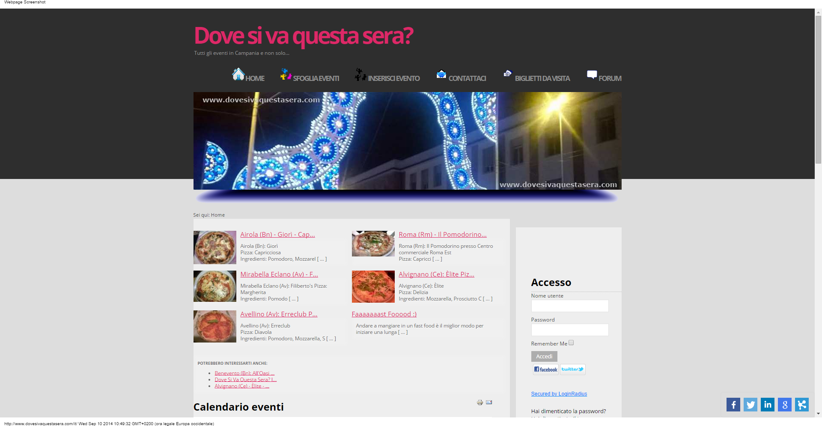Open the Airola (Bn) - Giorì article link
822x426 pixels.
click(277, 235)
